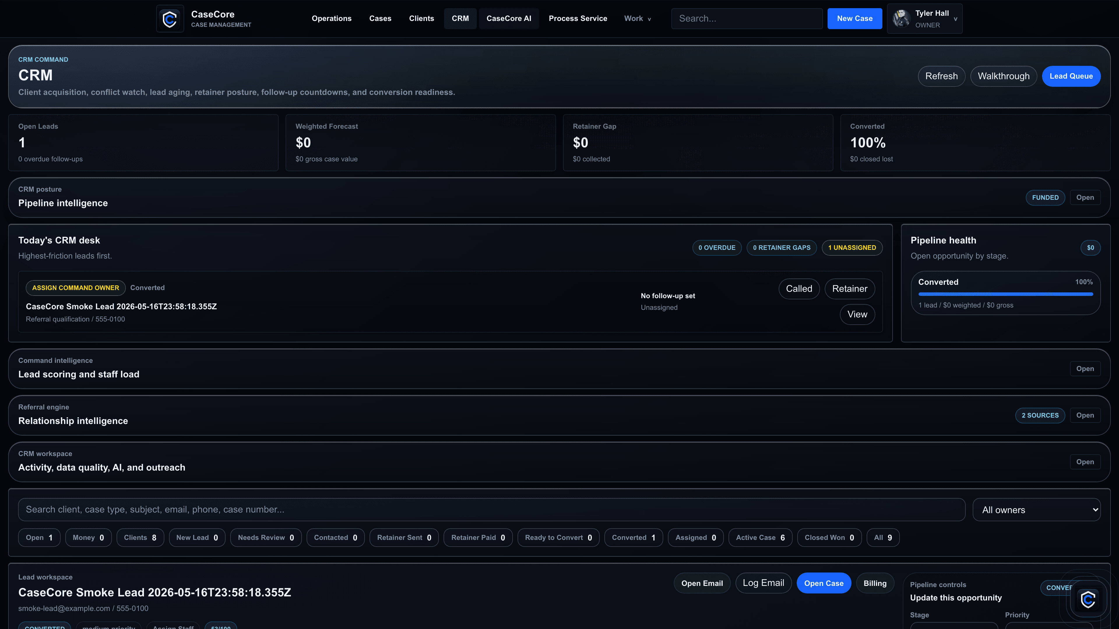Screen dimensions: 1119x629
Task: Open the floating CaseCore assistant icon
Action: [1088, 600]
